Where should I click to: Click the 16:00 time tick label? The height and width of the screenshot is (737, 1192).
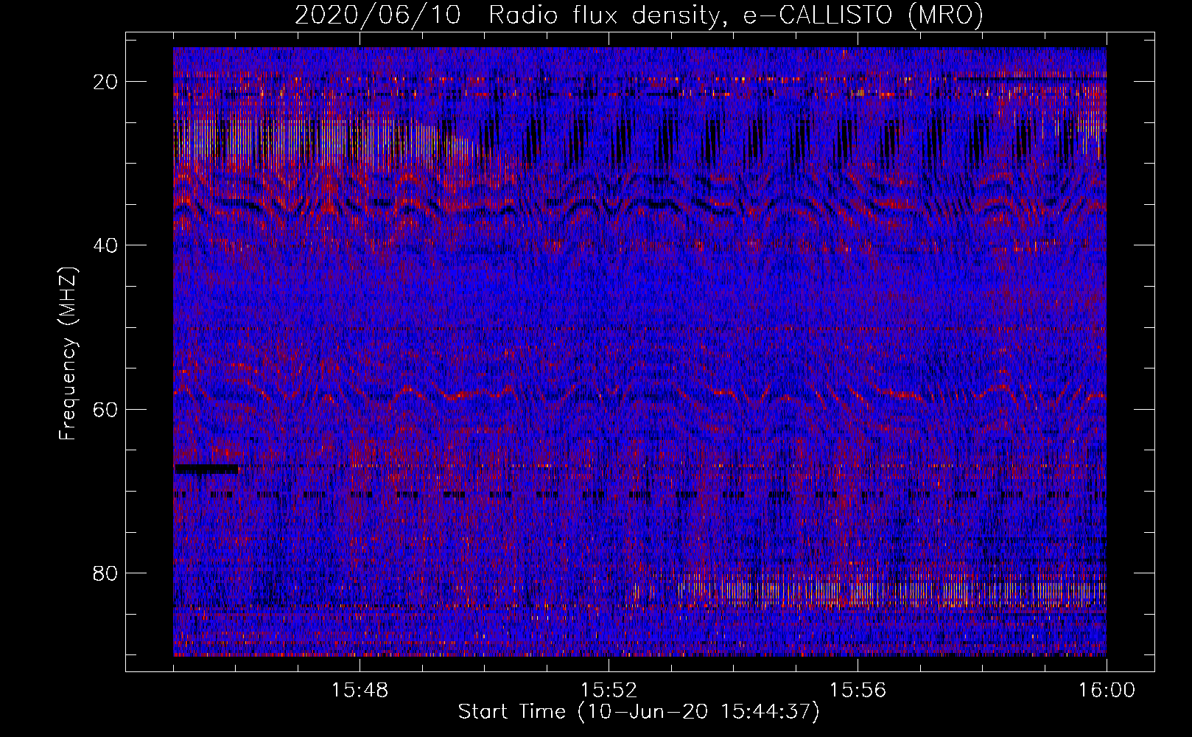click(1107, 691)
